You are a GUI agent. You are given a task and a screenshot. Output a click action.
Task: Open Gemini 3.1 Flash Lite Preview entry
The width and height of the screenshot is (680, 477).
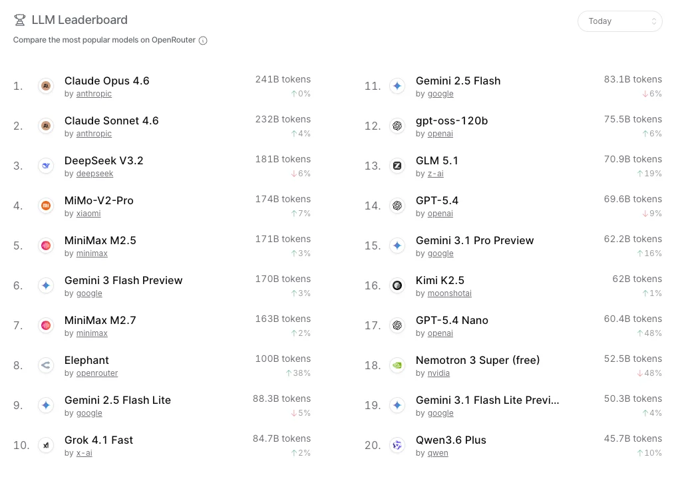click(487, 400)
